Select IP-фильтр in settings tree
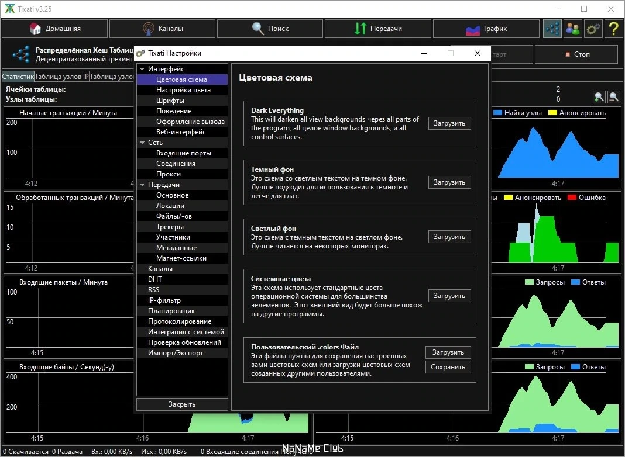This screenshot has height=457, width=625. pos(182,300)
